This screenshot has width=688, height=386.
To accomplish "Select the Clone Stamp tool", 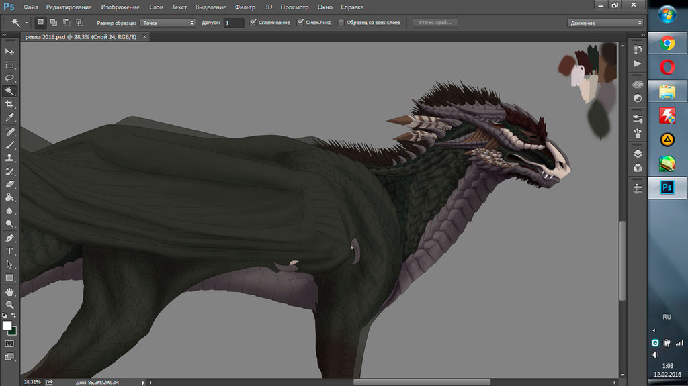I will pyautogui.click(x=9, y=158).
